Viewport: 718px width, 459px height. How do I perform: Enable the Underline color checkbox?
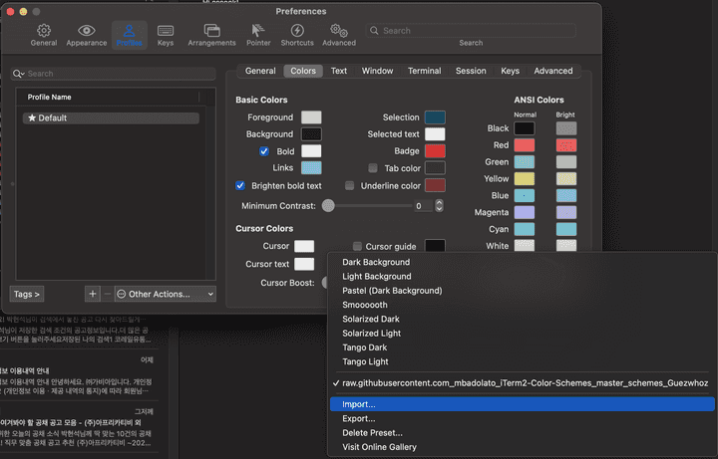pos(349,185)
